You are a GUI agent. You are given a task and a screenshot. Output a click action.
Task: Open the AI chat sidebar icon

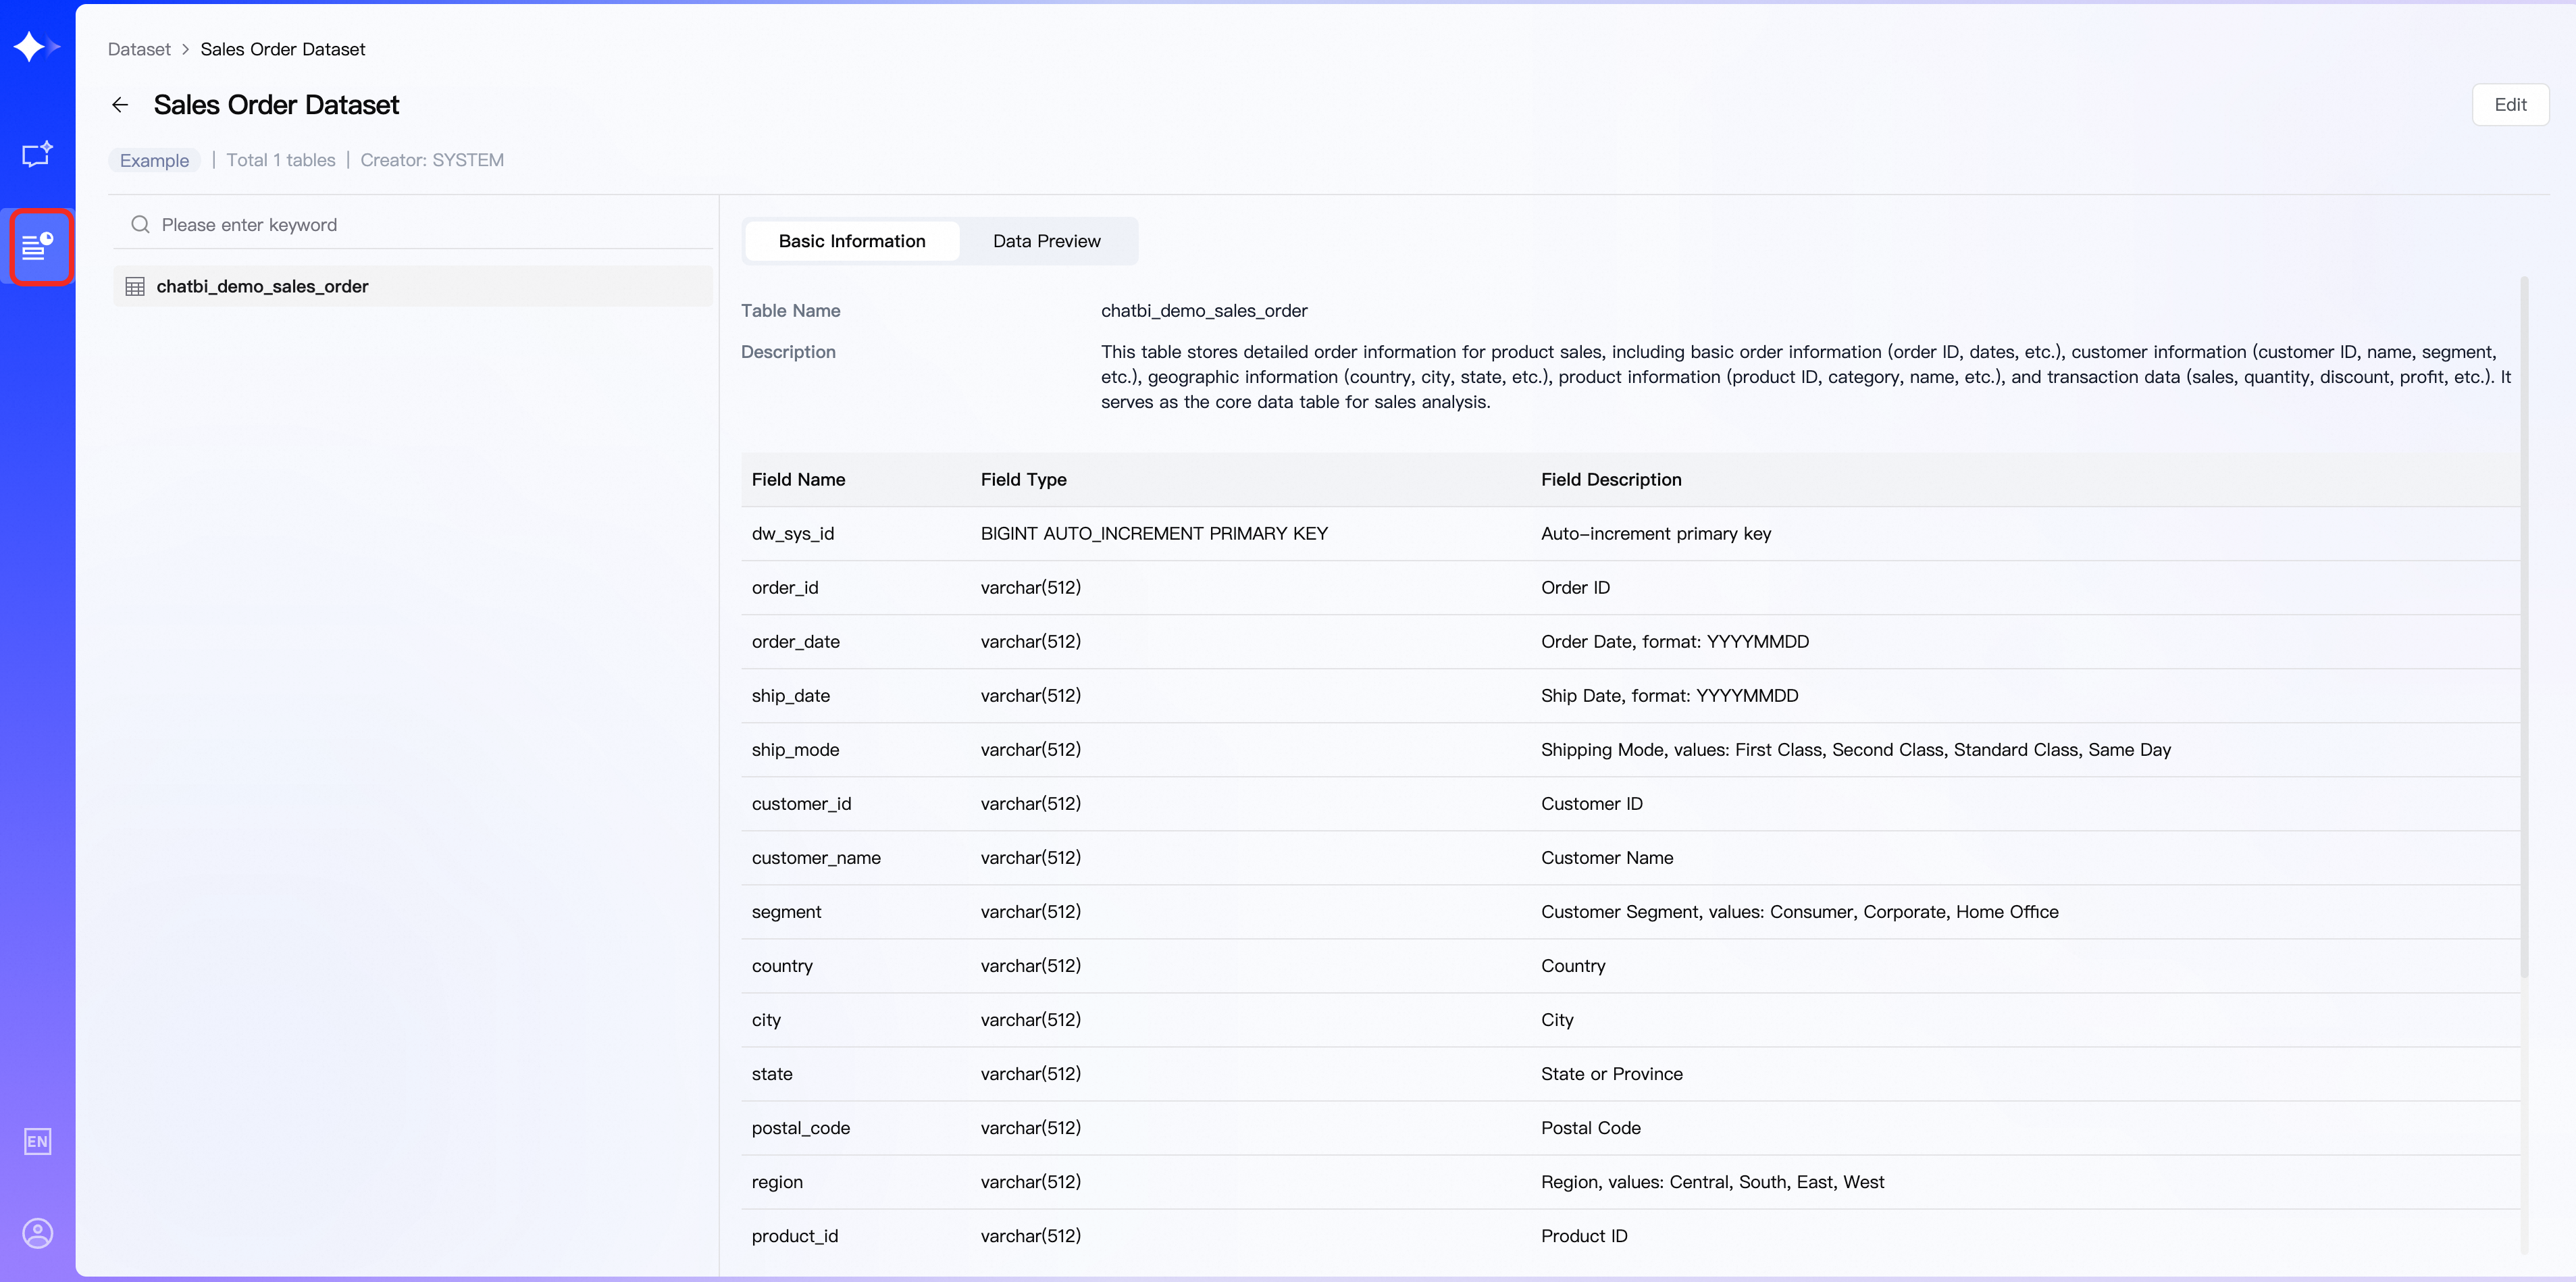pos(37,154)
